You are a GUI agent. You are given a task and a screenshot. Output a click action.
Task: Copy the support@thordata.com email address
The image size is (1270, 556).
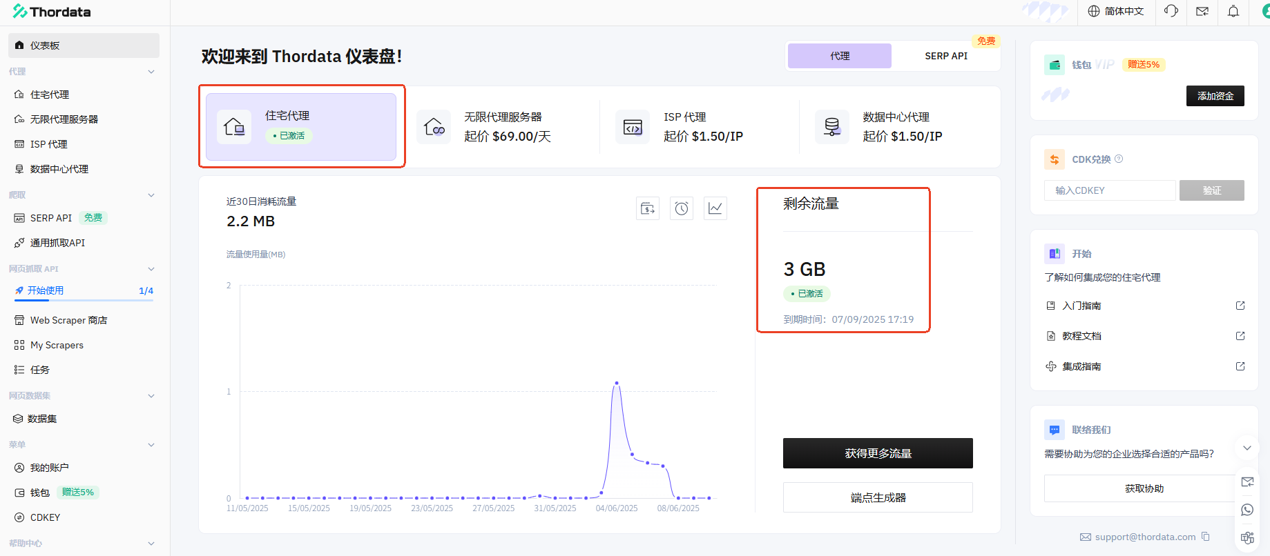[1206, 537]
